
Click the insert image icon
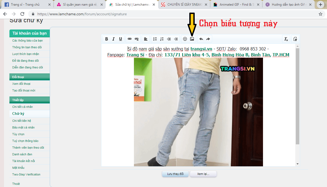(x=192, y=39)
